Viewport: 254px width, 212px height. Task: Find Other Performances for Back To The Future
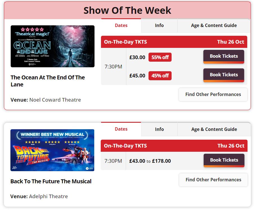click(x=213, y=180)
